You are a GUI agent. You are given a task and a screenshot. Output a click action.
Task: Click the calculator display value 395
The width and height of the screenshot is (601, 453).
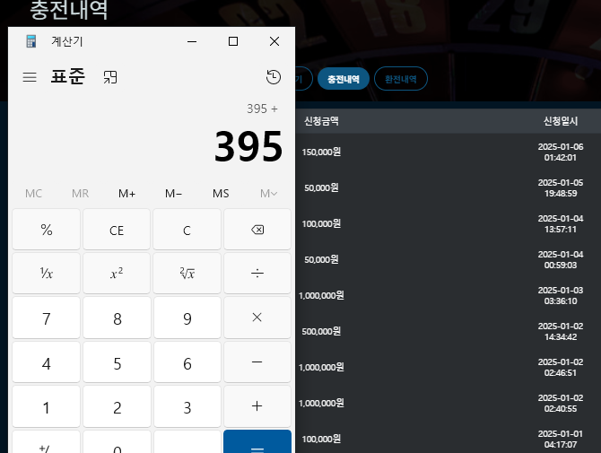(248, 146)
